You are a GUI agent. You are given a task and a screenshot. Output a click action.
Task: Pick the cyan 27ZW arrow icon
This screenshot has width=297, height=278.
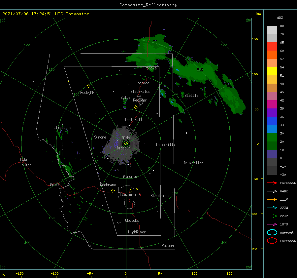point(272,208)
